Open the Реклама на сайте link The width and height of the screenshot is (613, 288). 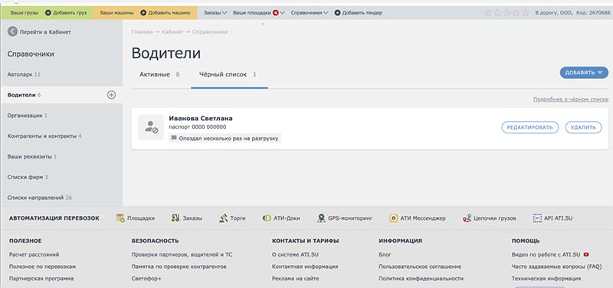pos(295,279)
